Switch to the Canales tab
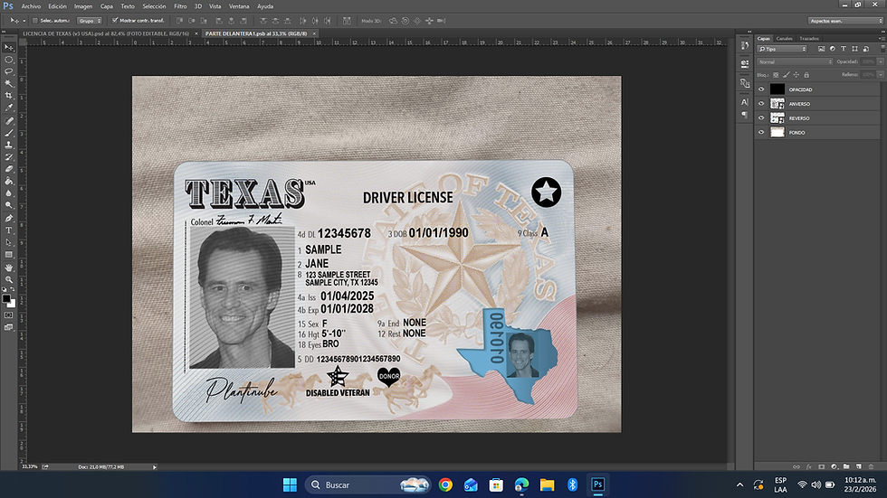Image resolution: width=887 pixels, height=498 pixels. (x=784, y=38)
